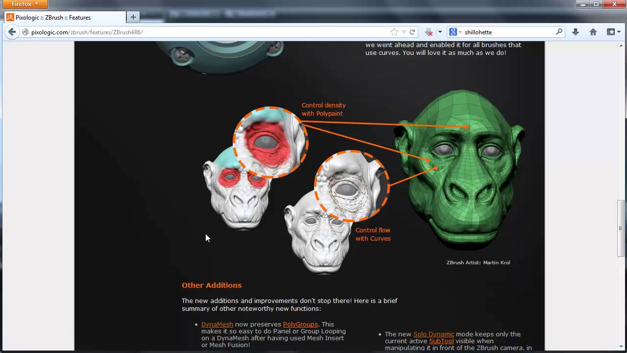Image resolution: width=627 pixels, height=353 pixels.
Task: Click 'Control flow with Curves' label
Action: (x=373, y=234)
